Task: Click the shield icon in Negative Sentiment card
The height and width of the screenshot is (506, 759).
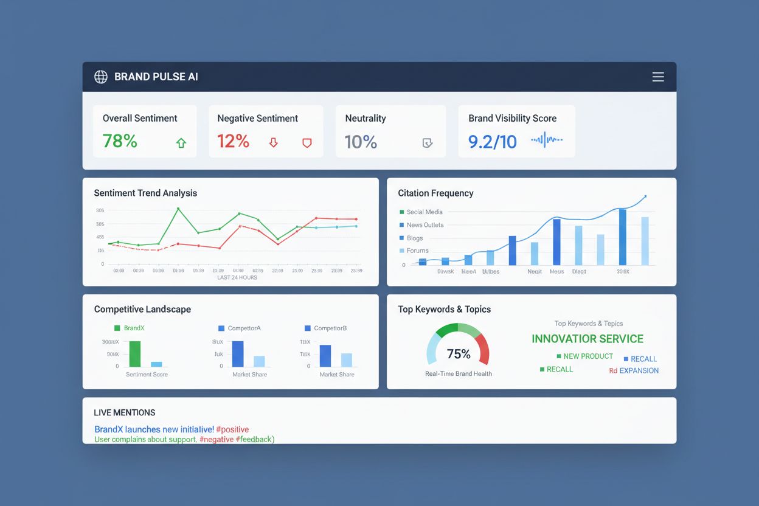Action: click(307, 142)
